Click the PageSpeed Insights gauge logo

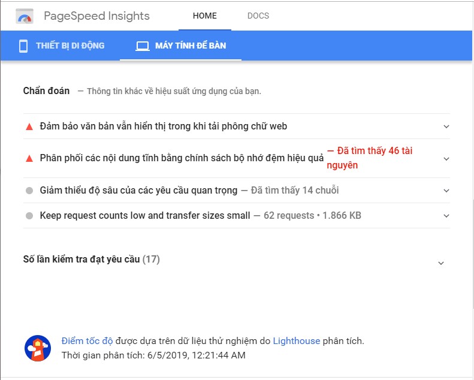click(25, 16)
